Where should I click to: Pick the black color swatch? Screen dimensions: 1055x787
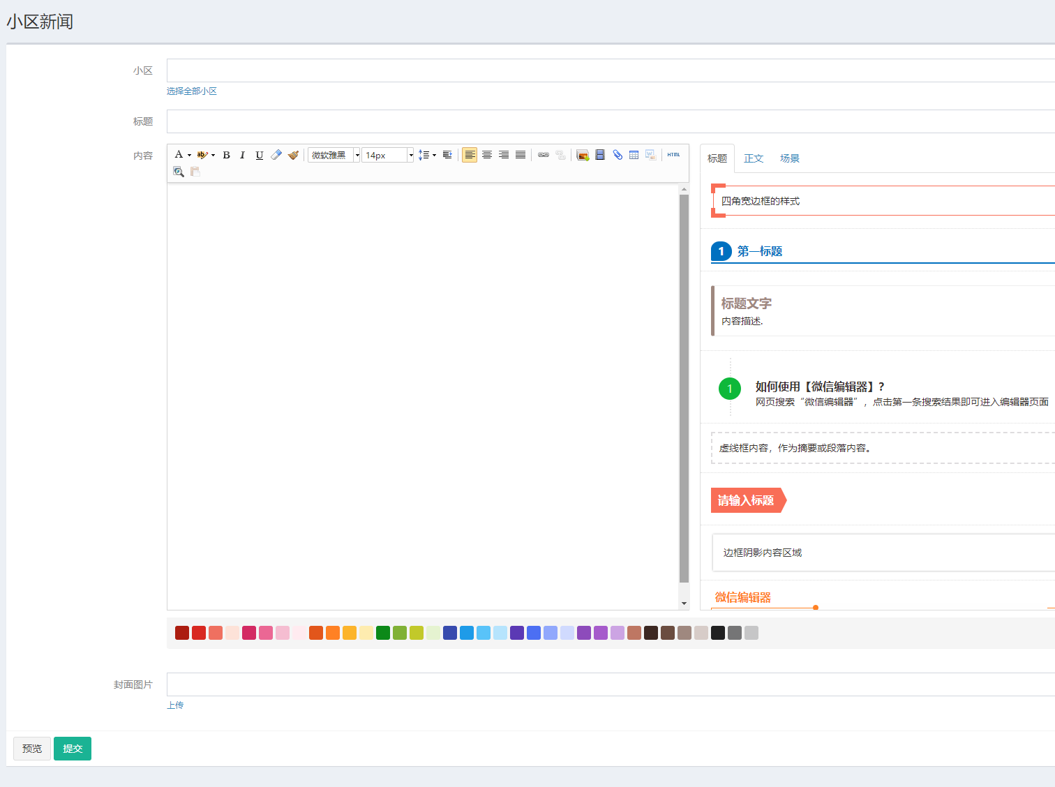pyautogui.click(x=718, y=633)
